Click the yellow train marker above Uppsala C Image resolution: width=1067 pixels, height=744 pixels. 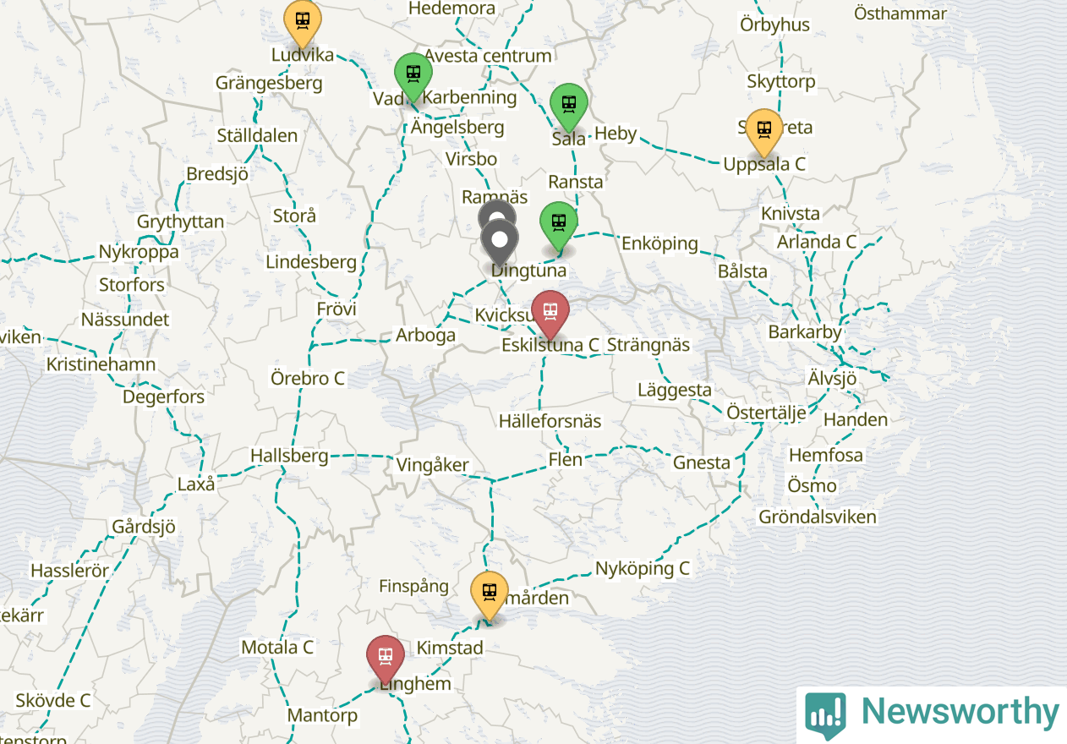click(x=764, y=134)
